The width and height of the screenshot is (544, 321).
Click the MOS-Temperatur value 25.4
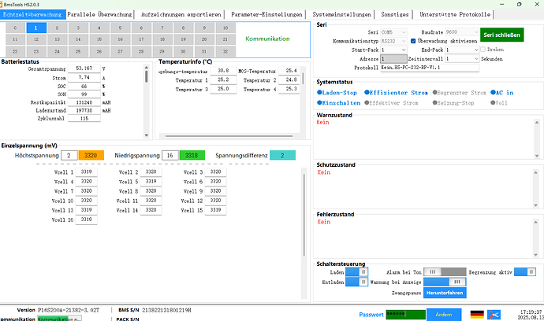pyautogui.click(x=289, y=71)
